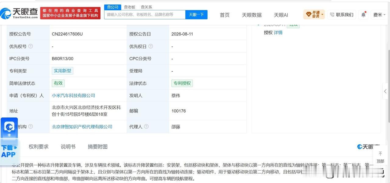Open the 小米汽车科技有限公司 link

[x=73, y=95]
